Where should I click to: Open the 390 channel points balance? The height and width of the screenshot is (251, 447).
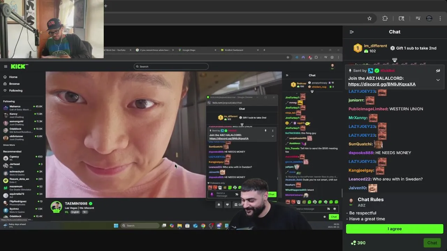358,243
